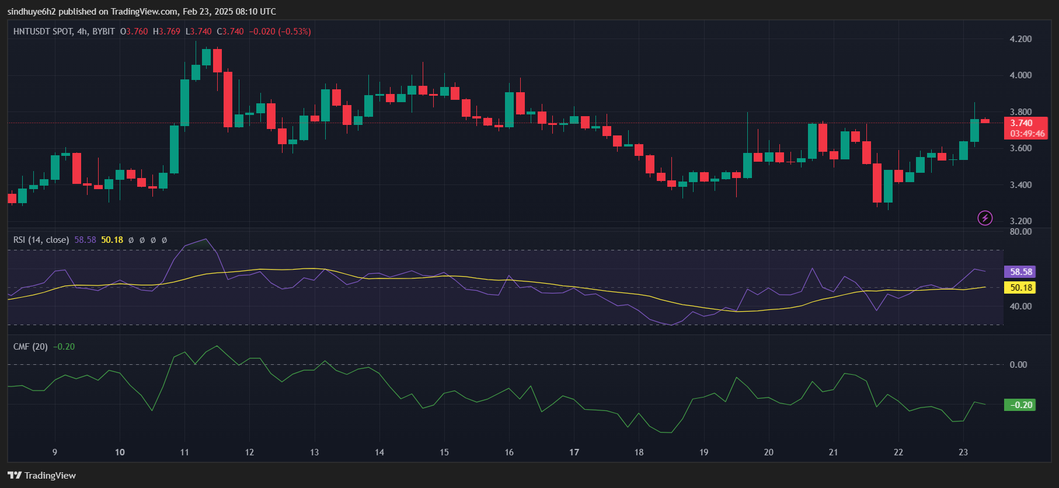Click the date 17 on time axis
The height and width of the screenshot is (488, 1059).
point(574,452)
